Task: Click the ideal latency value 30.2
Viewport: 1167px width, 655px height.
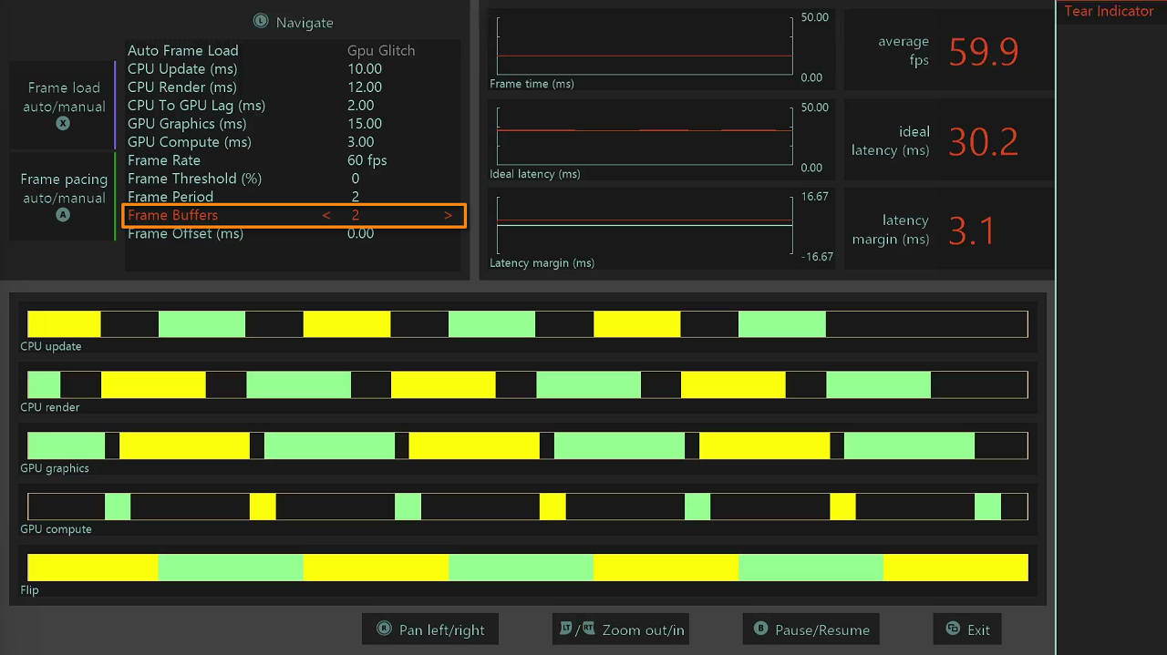Action: pos(983,142)
